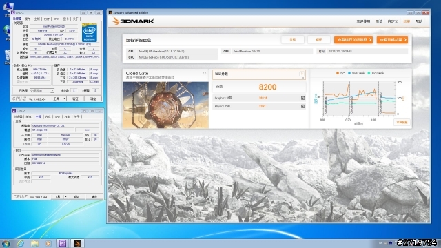
Task: Open the 自定义 page in 3DMark navigation
Action: click(x=393, y=21)
